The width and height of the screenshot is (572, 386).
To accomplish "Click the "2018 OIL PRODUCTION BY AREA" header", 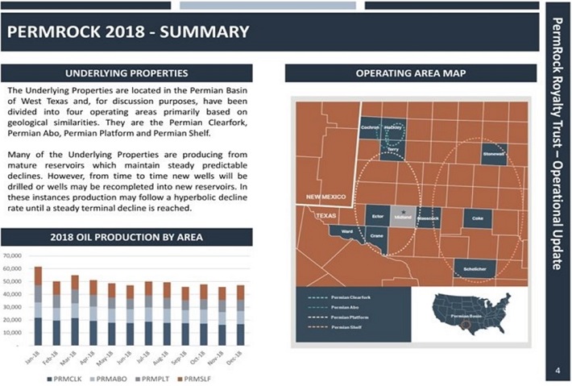I will pyautogui.click(x=126, y=237).
